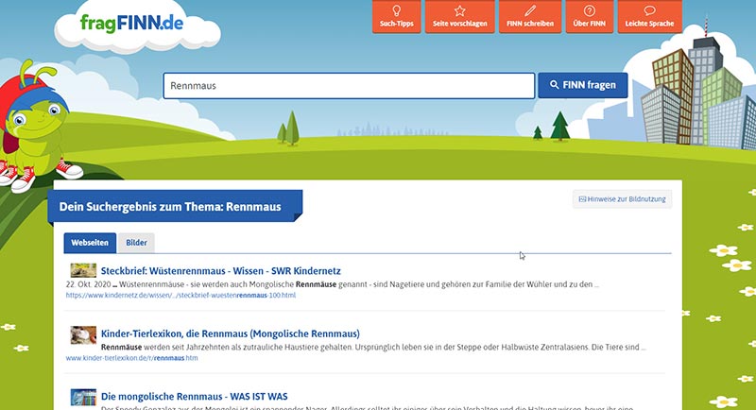The image size is (756, 410).
Task: Open FINN schreiben pencil button
Action: pos(530,16)
